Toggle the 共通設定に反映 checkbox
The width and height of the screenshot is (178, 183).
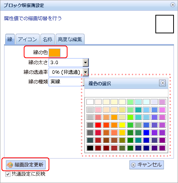tap(8, 174)
